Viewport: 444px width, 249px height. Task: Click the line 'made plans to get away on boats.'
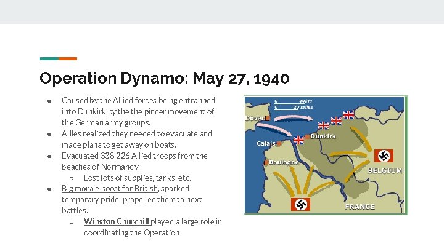point(118,144)
